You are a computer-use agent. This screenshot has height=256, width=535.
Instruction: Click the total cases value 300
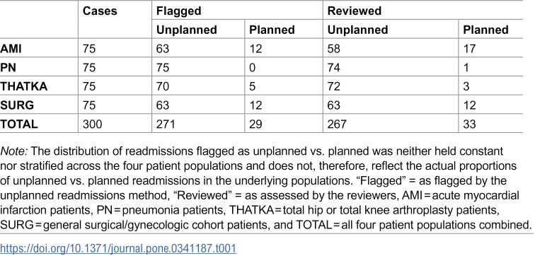coord(92,124)
